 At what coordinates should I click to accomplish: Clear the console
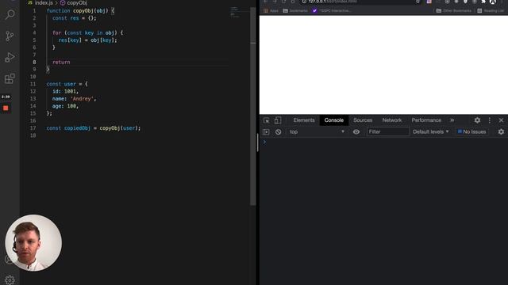tap(278, 132)
